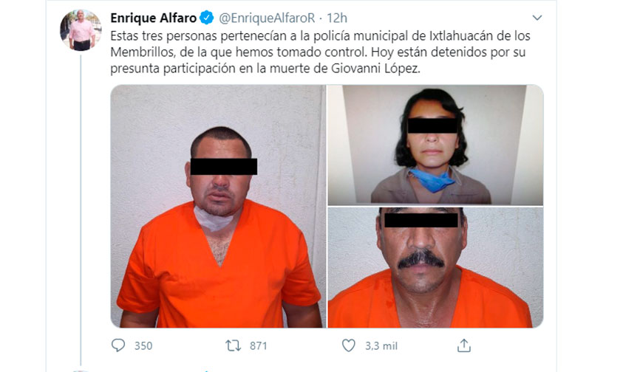
Task: Open the 12h timestamp link
Action: (336, 18)
